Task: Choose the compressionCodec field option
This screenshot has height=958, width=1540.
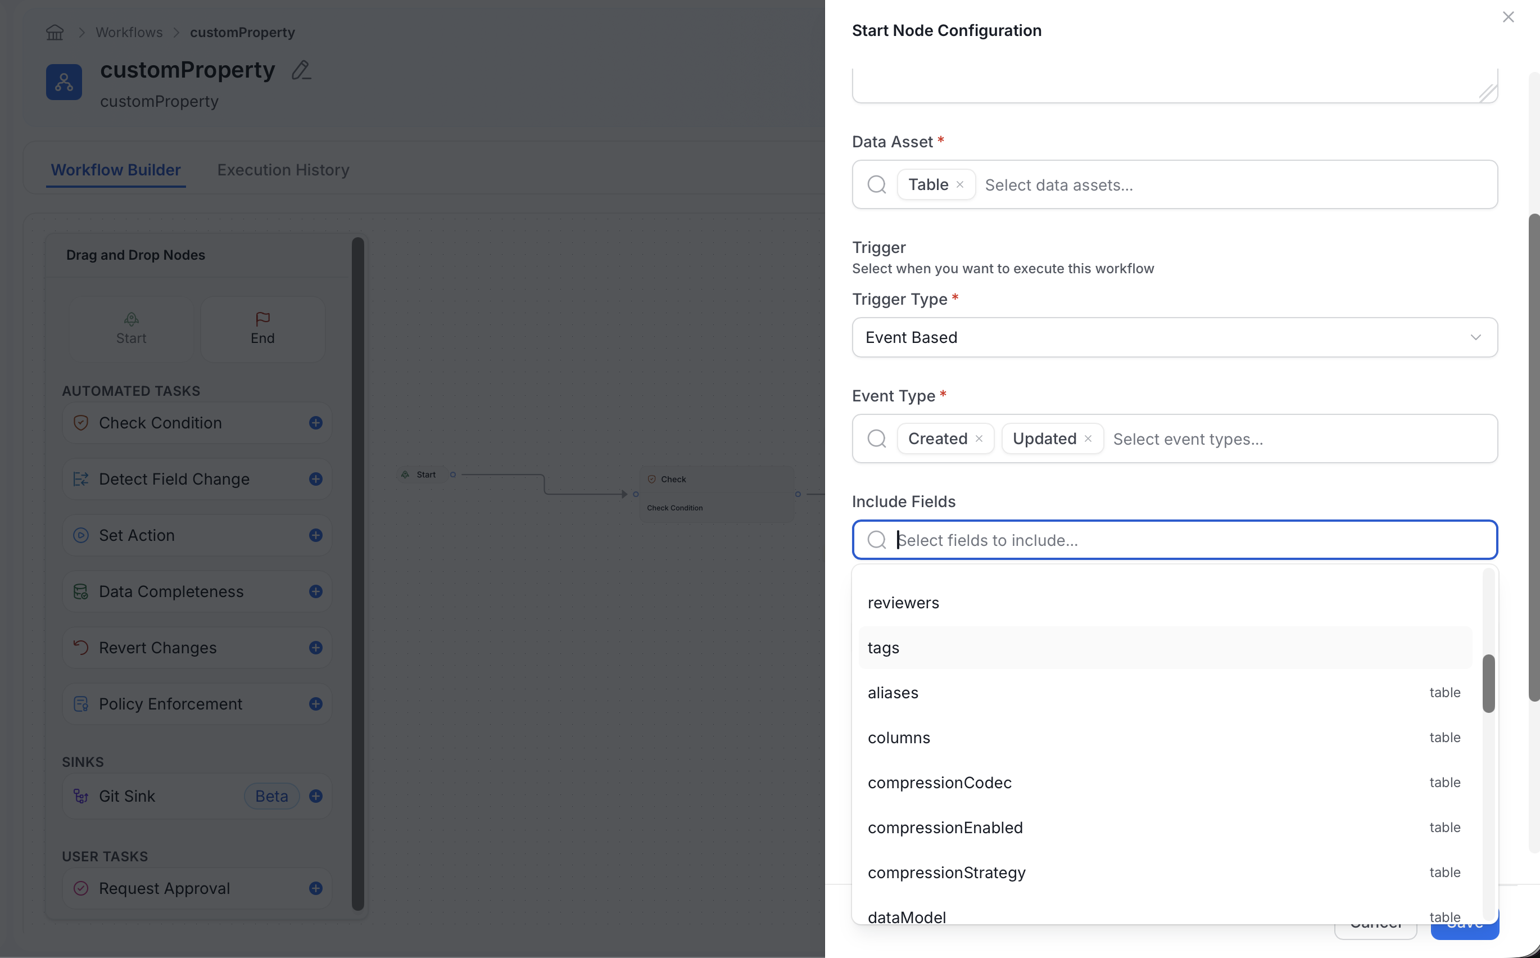Action: (1165, 783)
